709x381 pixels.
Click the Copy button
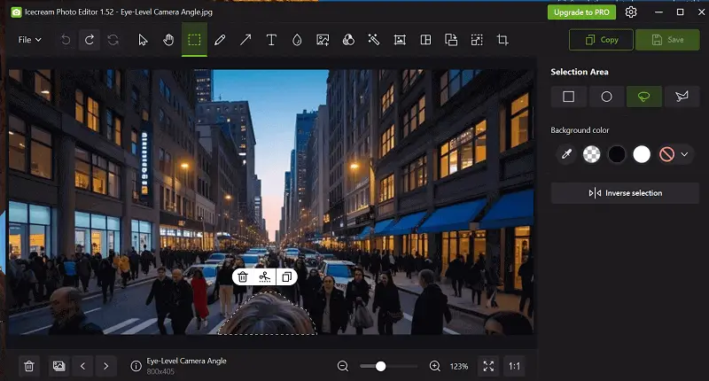coord(601,40)
